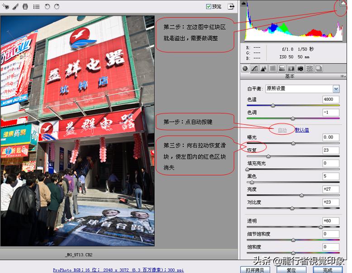This screenshot has width=352, height=273.
Task: Open the Basic panel tab (aperture icon)
Action: (245, 68)
